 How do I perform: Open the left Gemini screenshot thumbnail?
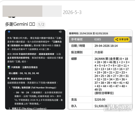pyautogui.click(x=35, y=70)
